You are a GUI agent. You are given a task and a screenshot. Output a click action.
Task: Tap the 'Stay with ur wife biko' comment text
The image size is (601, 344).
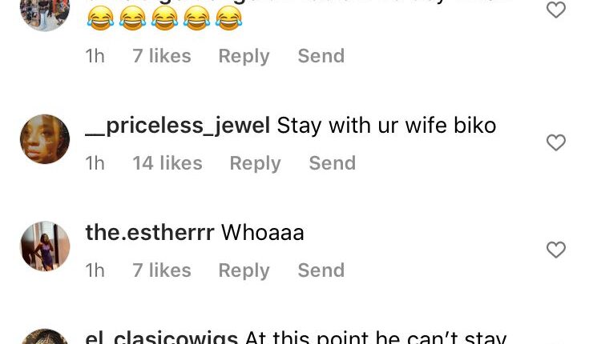click(386, 126)
